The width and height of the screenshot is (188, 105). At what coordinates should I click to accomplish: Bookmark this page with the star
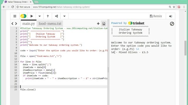click(x=174, y=7)
